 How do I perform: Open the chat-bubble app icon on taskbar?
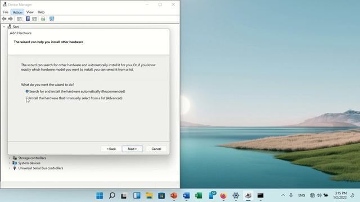(x=213, y=195)
